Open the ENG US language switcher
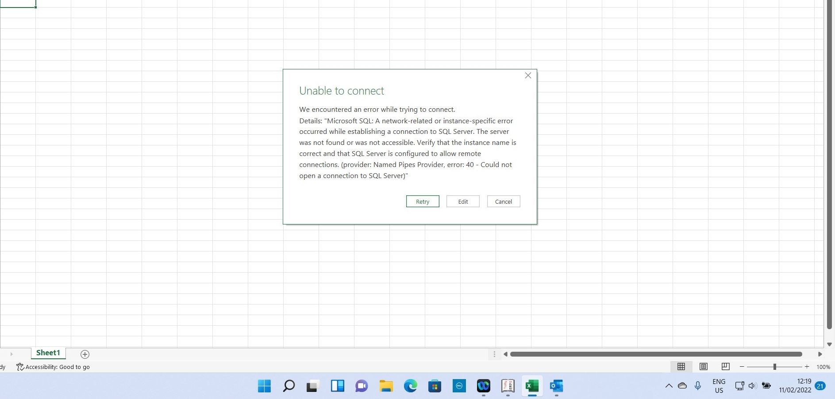 click(718, 385)
